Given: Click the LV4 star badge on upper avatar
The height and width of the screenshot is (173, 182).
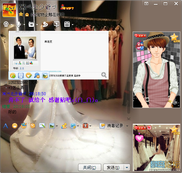Looking at the screenshot, I should (x=175, y=38).
